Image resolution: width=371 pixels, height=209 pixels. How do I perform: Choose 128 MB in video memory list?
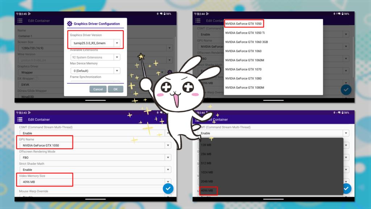pyautogui.click(x=271, y=145)
